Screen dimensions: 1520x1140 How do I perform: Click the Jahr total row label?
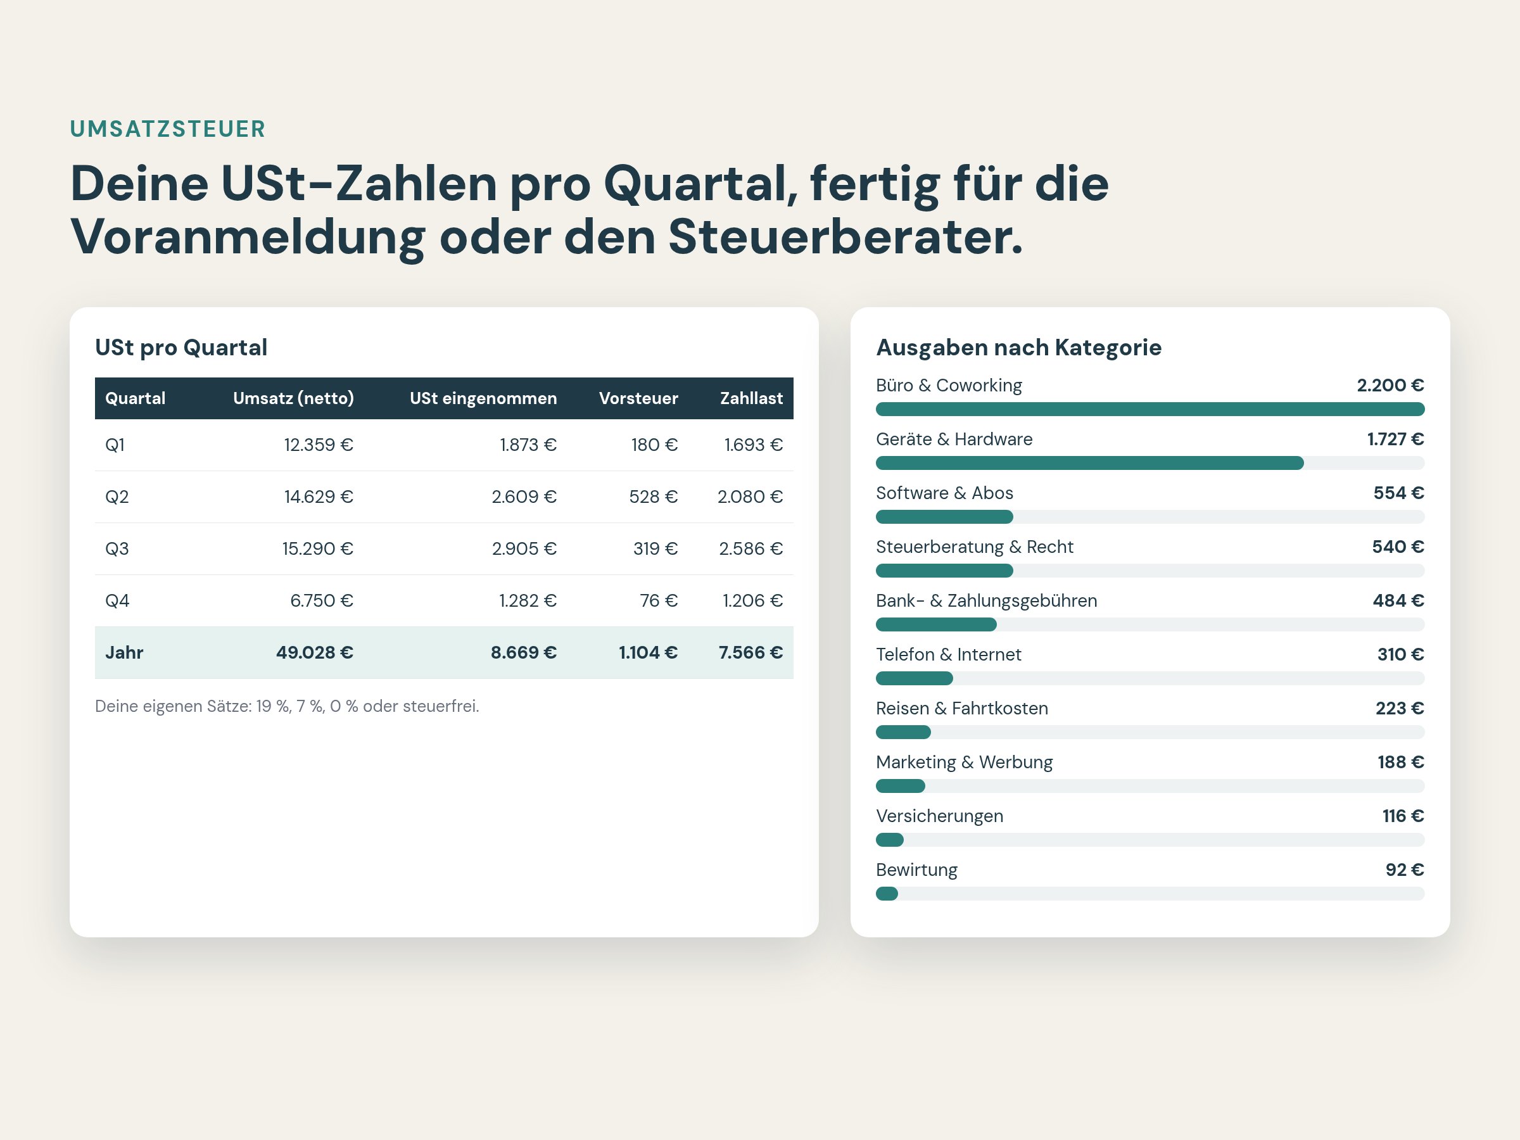point(124,653)
